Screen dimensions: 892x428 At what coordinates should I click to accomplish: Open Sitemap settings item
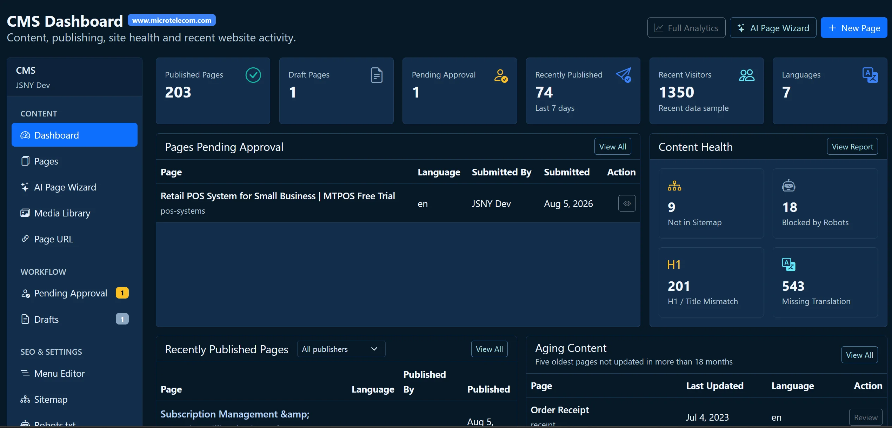[74, 399]
